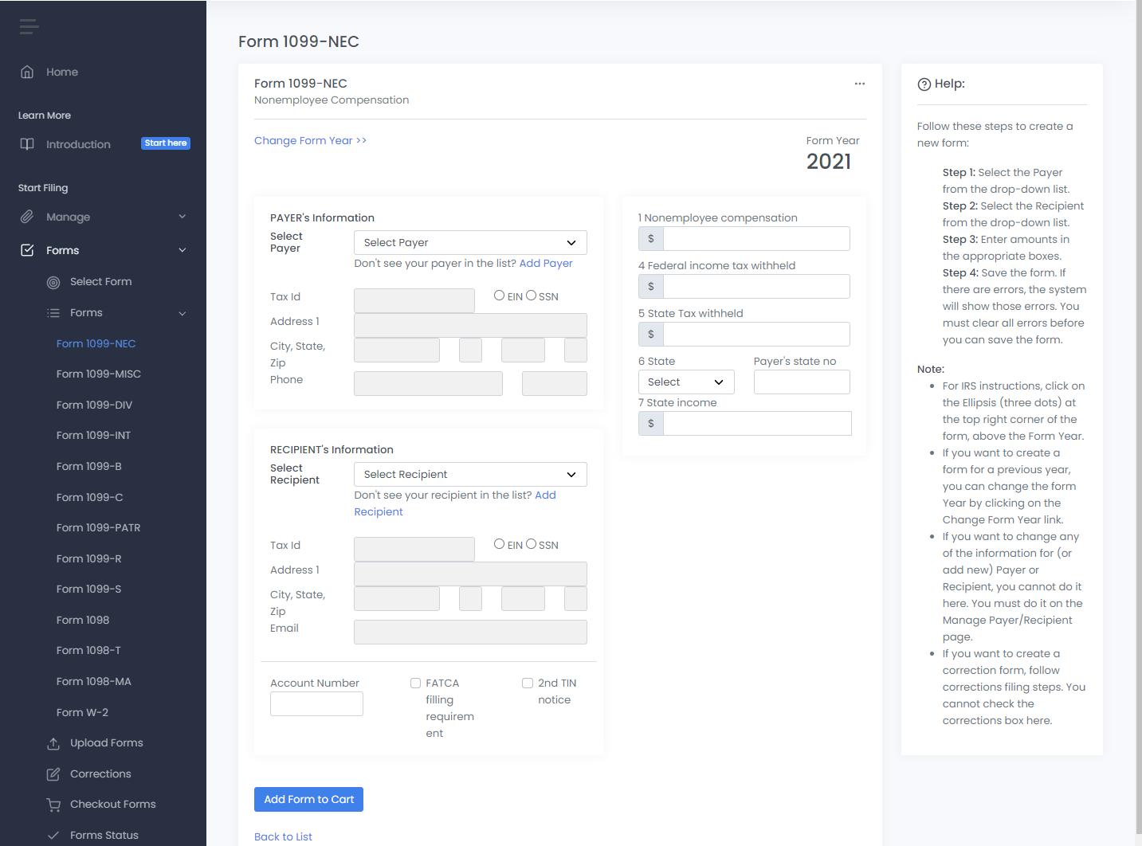Click the Change Form Year link
The image size is (1142, 846).
click(x=310, y=141)
